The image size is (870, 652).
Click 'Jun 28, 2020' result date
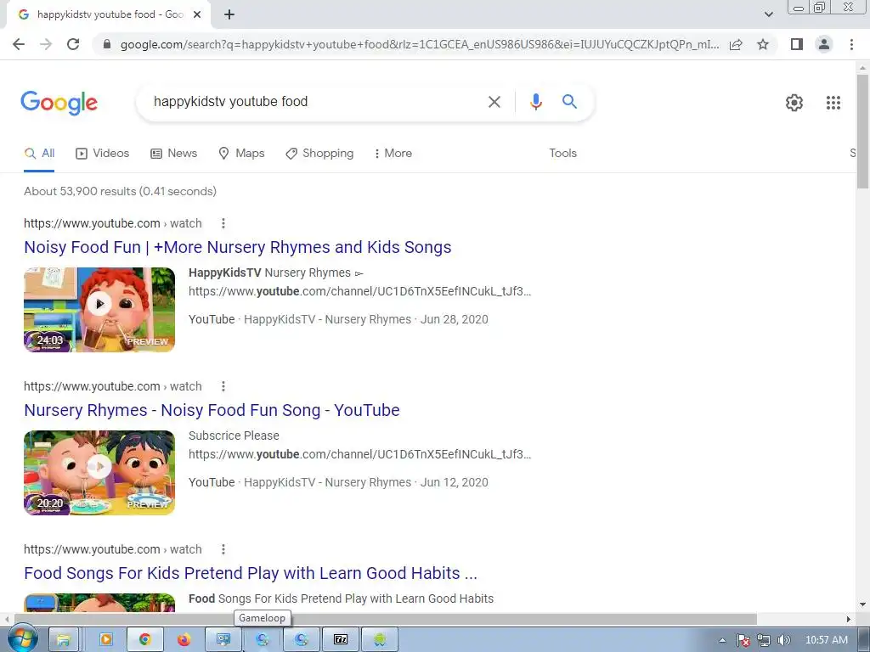coord(455,320)
